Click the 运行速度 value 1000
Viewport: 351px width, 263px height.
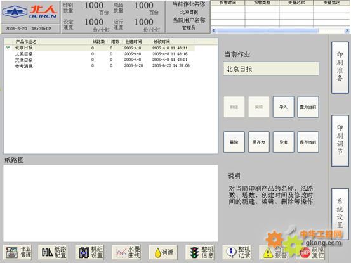pyautogui.click(x=143, y=22)
